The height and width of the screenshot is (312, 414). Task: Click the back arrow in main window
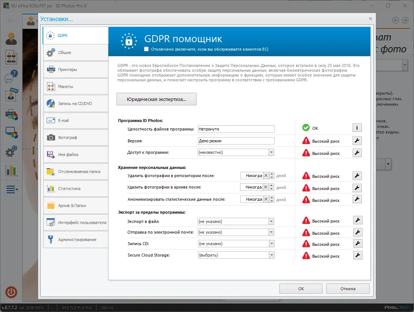coord(396,20)
